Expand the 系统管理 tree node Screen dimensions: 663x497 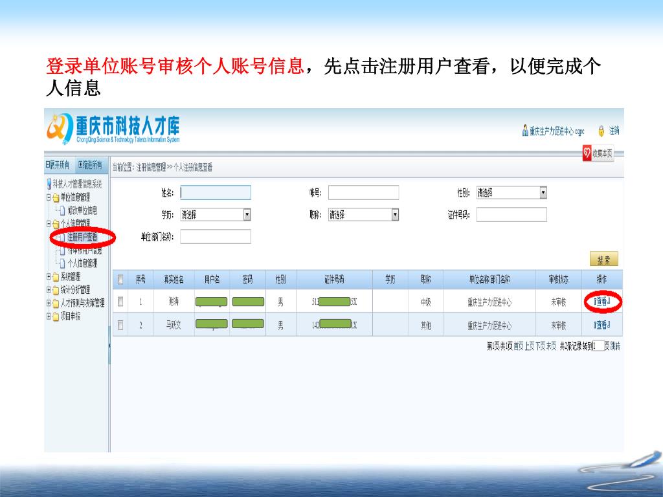tap(49, 277)
